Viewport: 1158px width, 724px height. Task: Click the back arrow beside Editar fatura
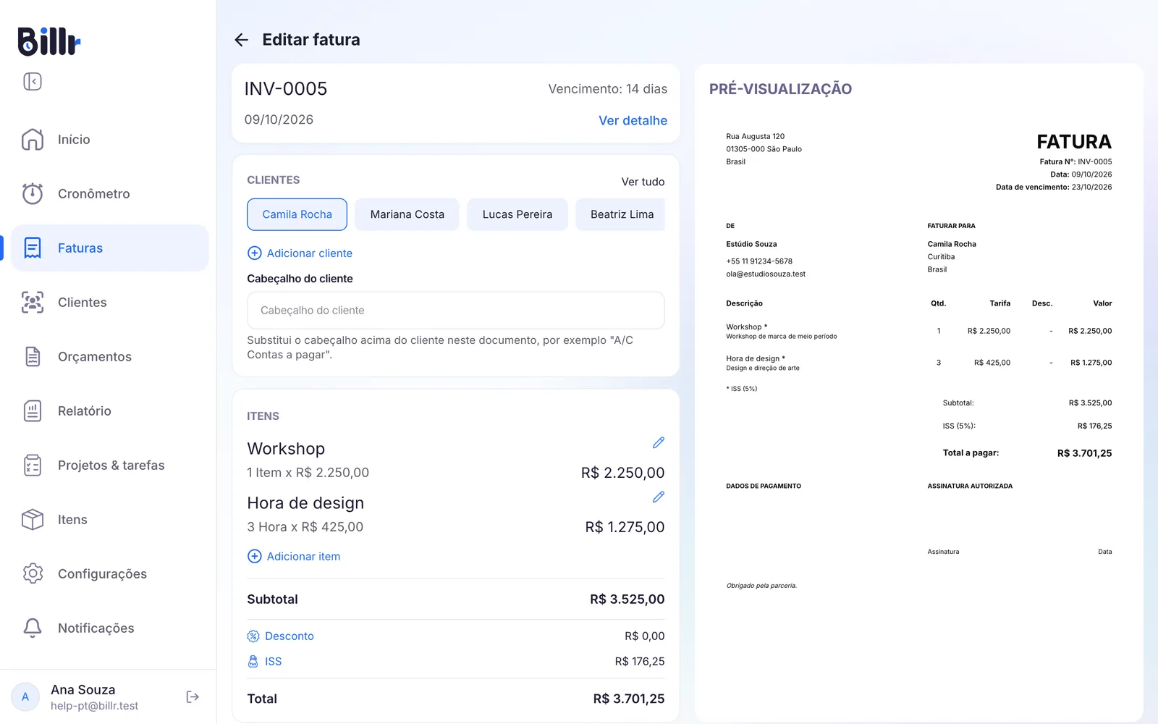[242, 40]
